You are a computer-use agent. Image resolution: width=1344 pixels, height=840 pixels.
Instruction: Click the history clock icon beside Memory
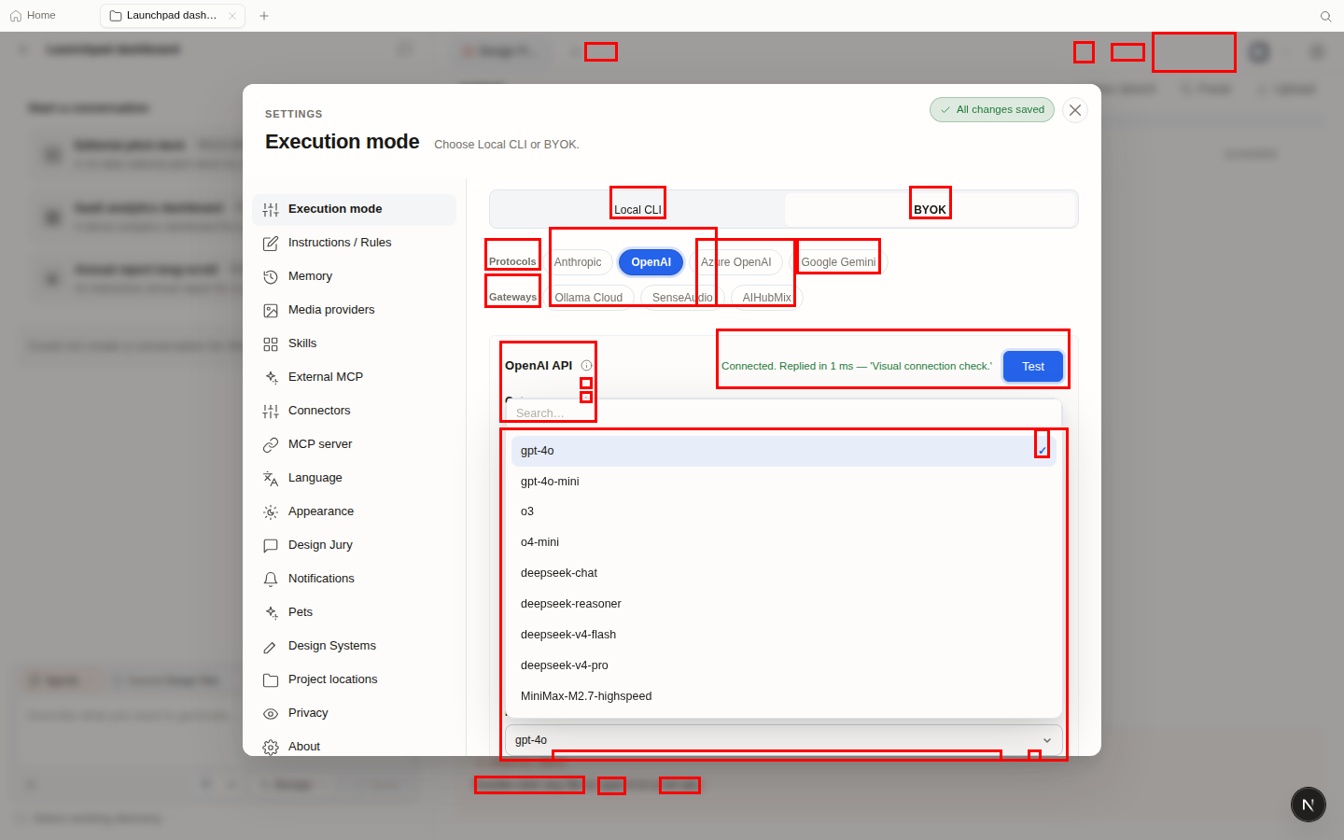pyautogui.click(x=271, y=276)
